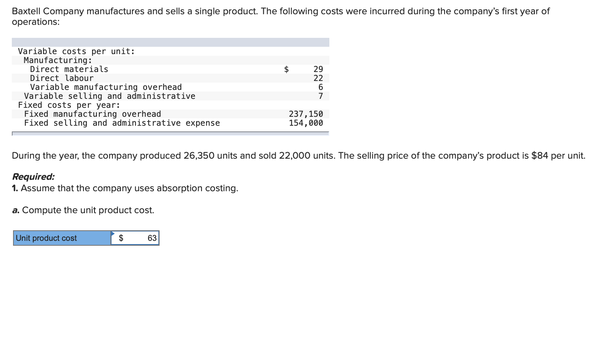Click the blue triangle marker in answer cell
This screenshot has height=345, width=596.
[113, 234]
